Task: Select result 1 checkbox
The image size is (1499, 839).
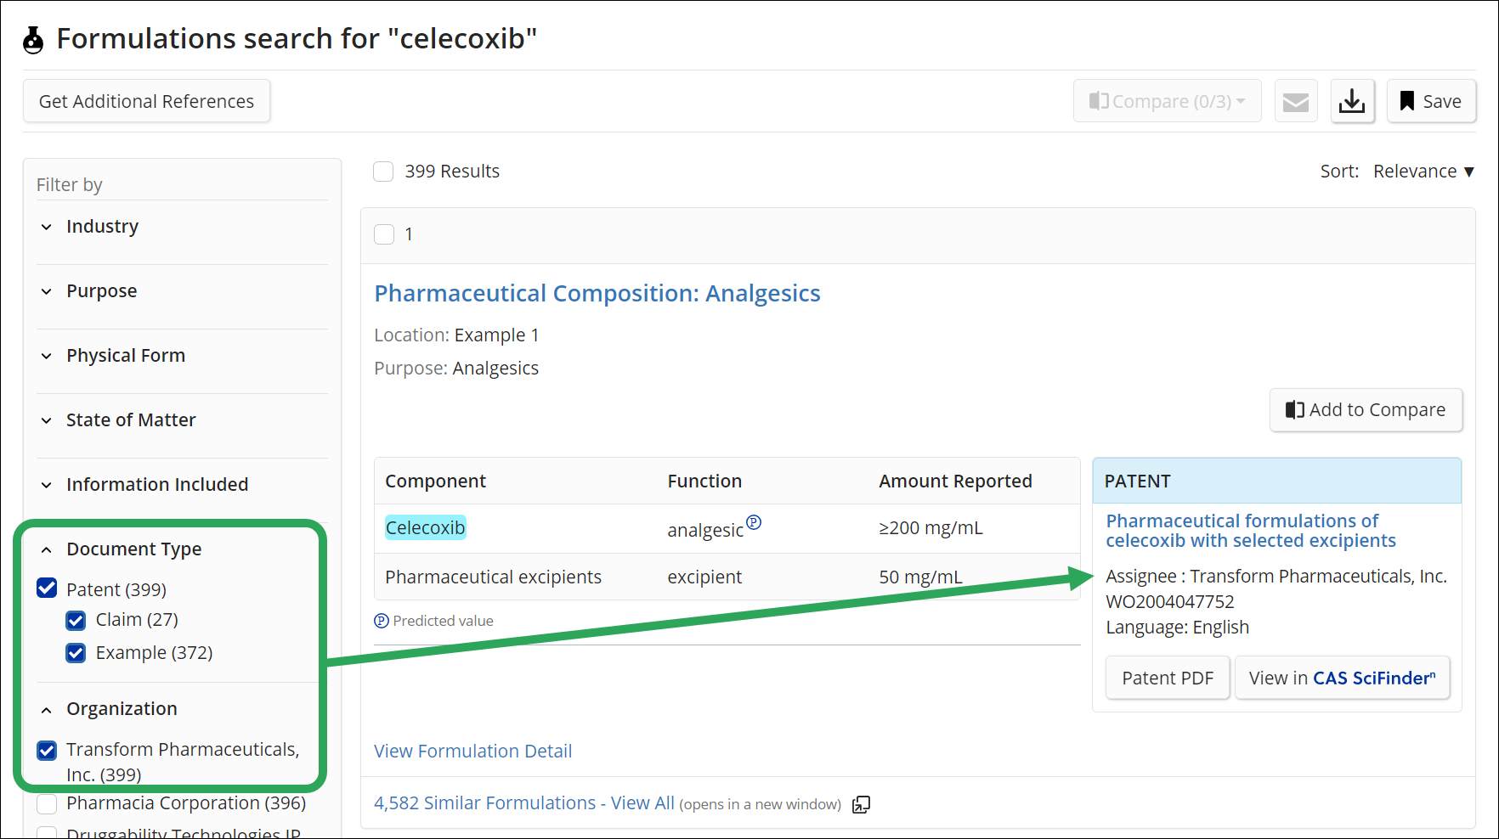Action: point(384,234)
